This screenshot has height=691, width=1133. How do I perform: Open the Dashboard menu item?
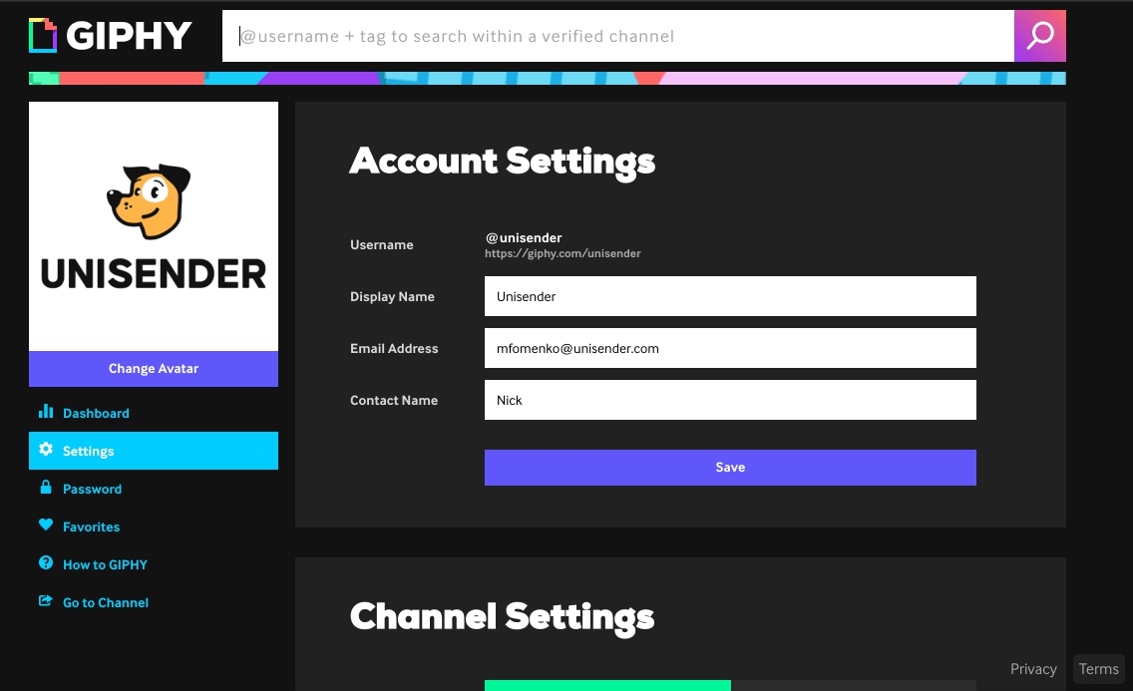pyautogui.click(x=154, y=413)
